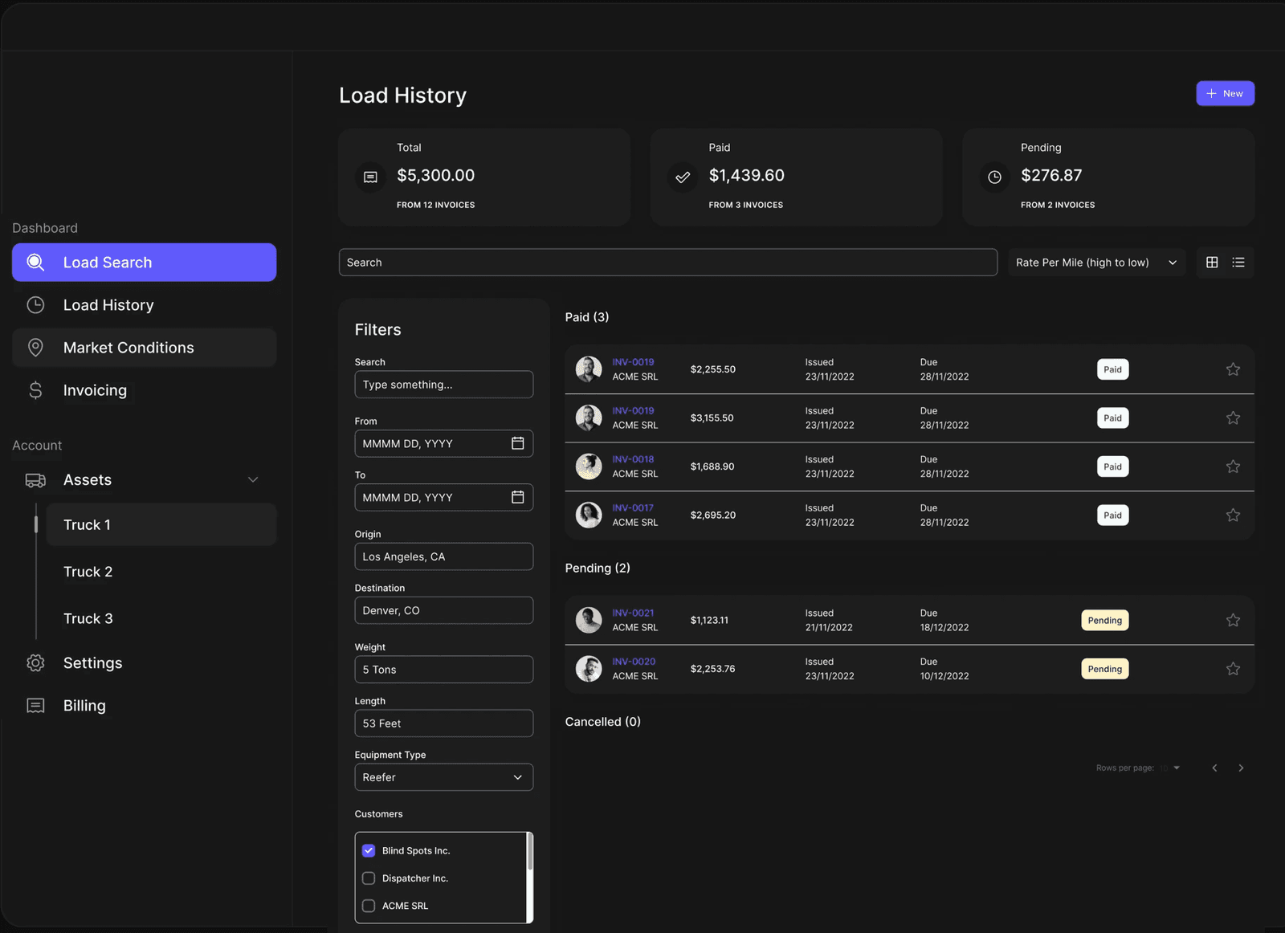The image size is (1285, 933).
Task: Star pending invoice INV-0021
Action: (1233, 621)
